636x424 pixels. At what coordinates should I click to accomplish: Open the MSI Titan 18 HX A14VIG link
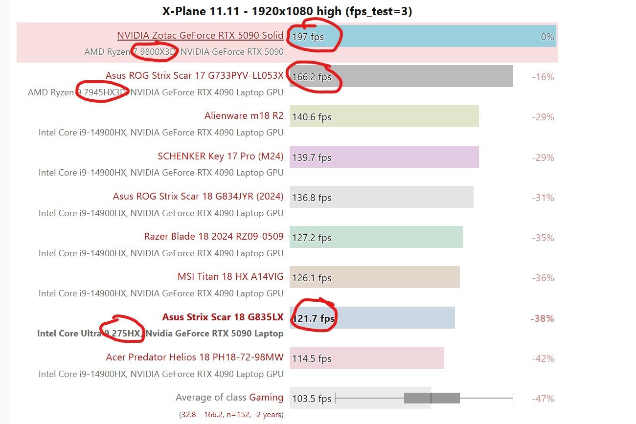pos(230,276)
